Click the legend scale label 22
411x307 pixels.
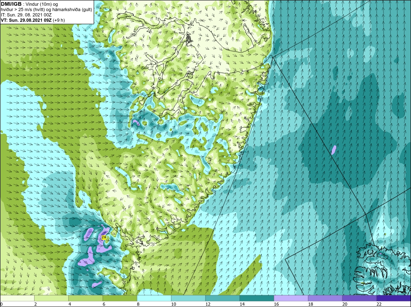tap(379, 304)
